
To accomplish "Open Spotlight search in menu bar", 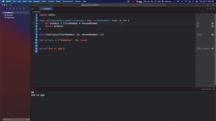I will click(x=193, y=1).
